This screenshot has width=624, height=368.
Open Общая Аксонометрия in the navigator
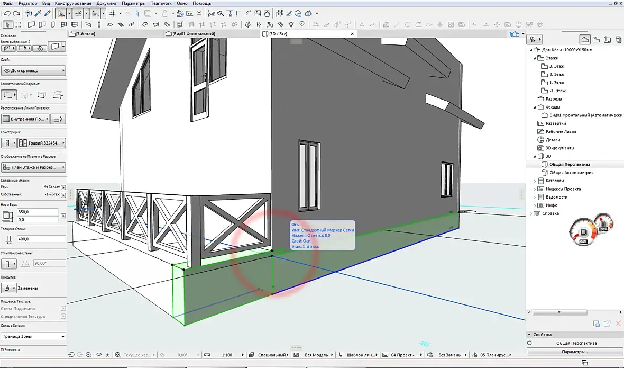click(x=571, y=173)
